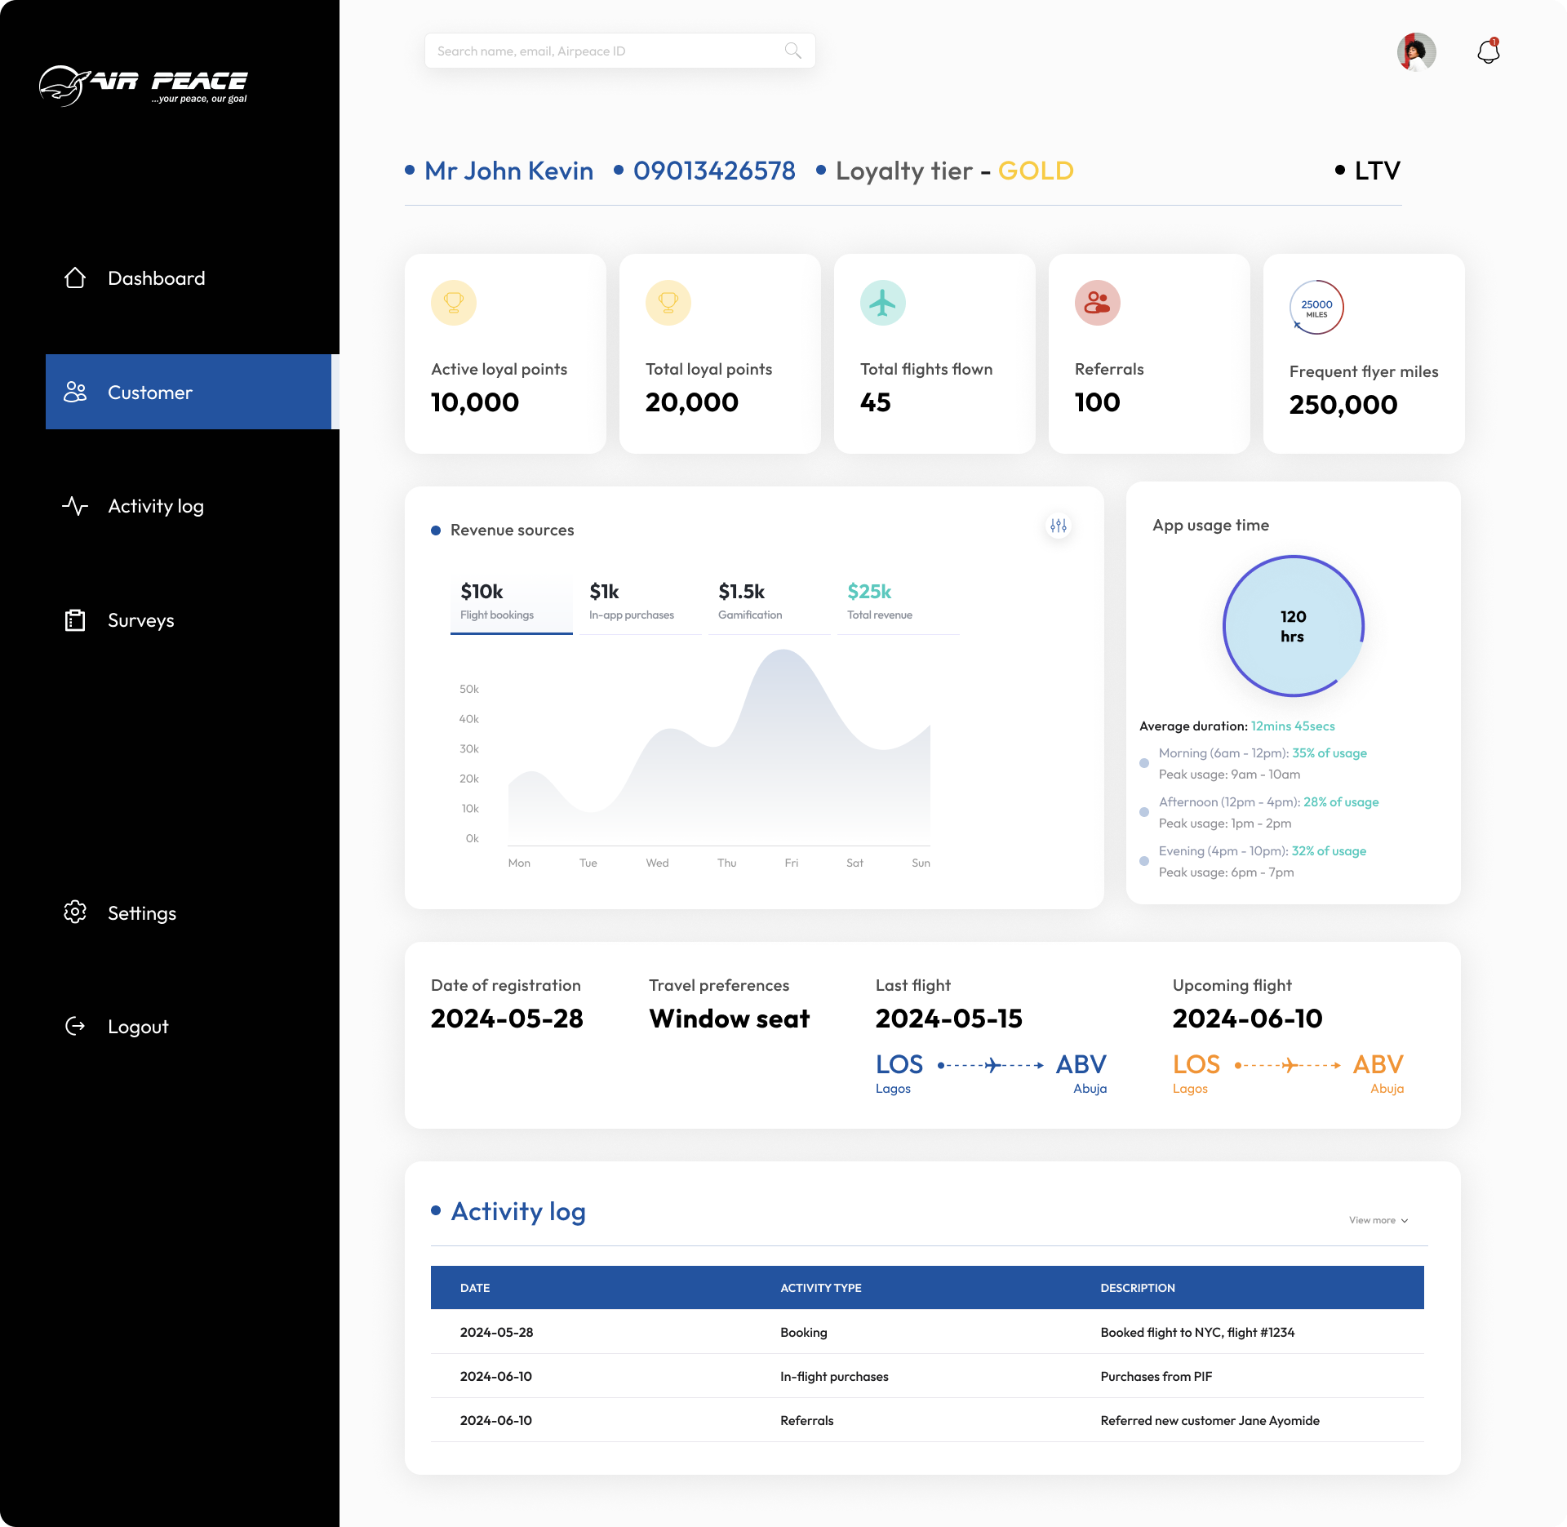Select the Gamification revenue tab
Image resolution: width=1567 pixels, height=1527 pixels.
click(767, 601)
